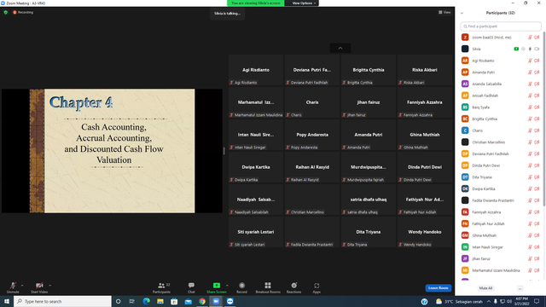This screenshot has height=307, width=546.
Task: Click video-off icon for Ananda Salsabilla
Action: pos(537,84)
